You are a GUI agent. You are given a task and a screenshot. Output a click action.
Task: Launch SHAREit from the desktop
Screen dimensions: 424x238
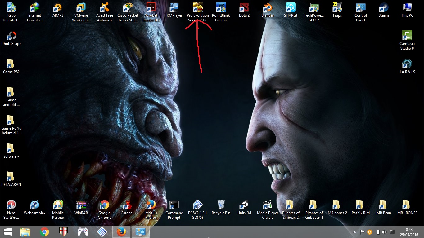pos(291,10)
